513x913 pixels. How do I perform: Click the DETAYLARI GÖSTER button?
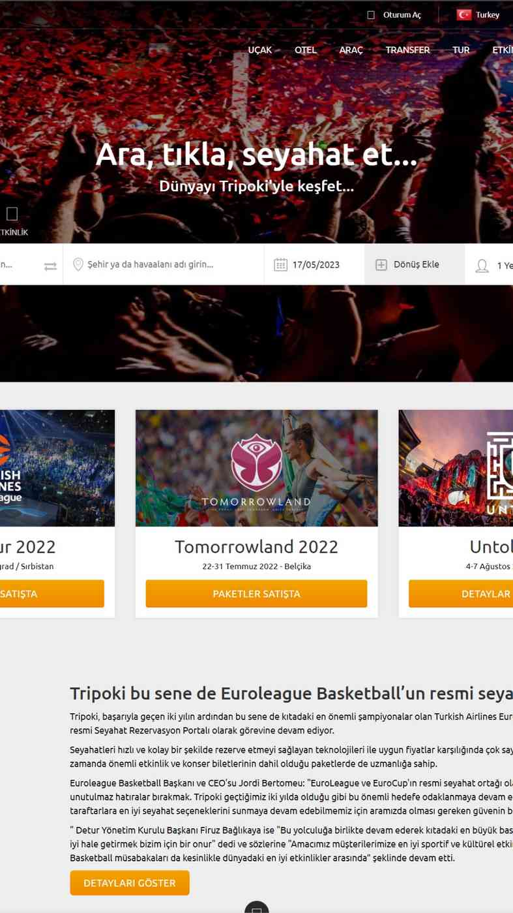pyautogui.click(x=130, y=883)
